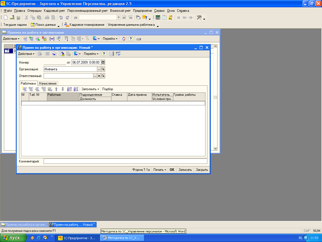Click the Help question icon in document toolbar

click(104, 54)
